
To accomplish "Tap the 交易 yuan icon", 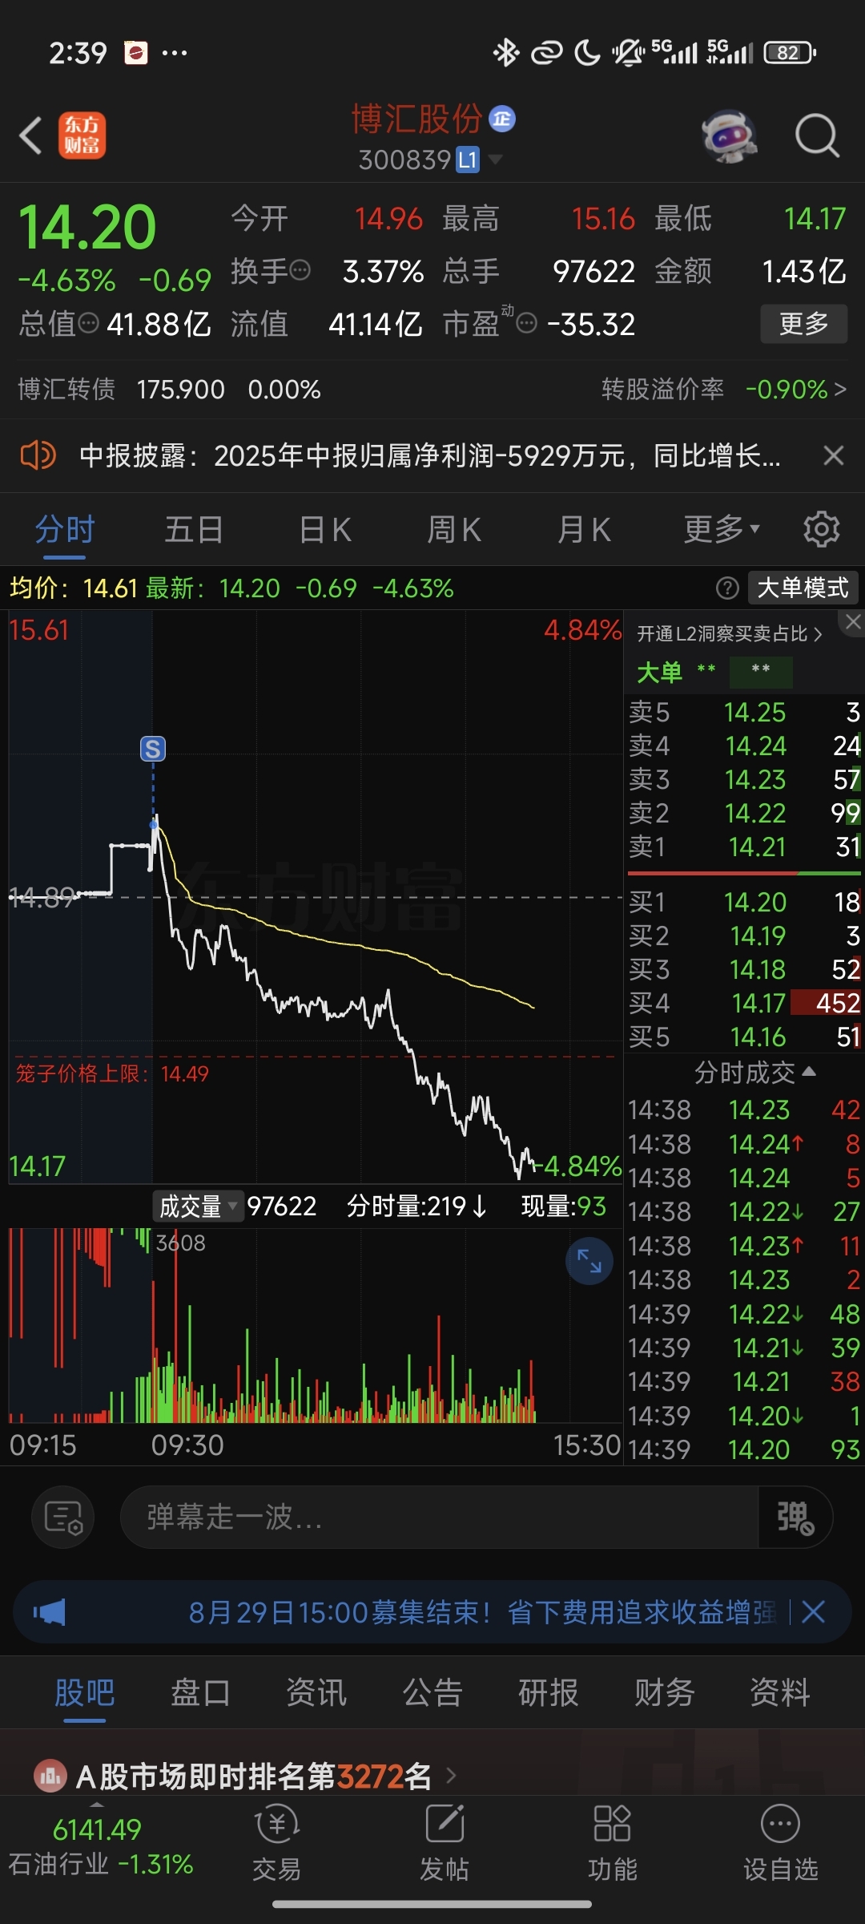I will pos(277,1825).
